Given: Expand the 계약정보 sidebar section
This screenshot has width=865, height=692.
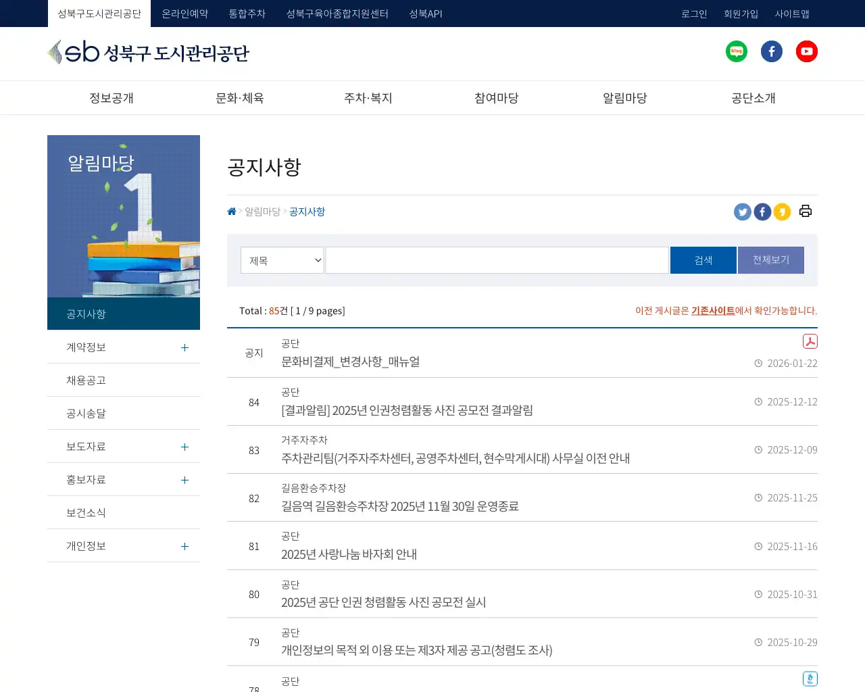Looking at the screenshot, I should coord(184,347).
